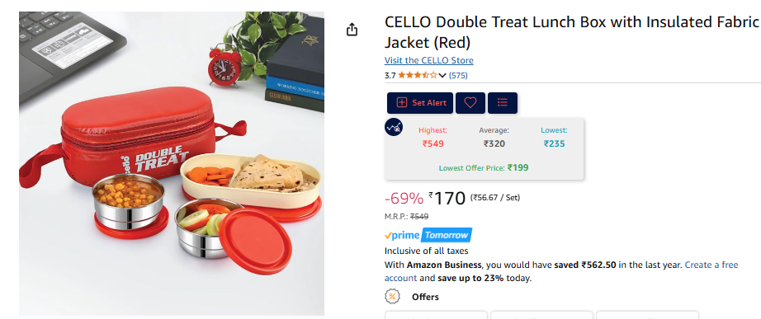Click the CELLO Double Treat product image
The width and height of the screenshot is (761, 319).
[172, 163]
